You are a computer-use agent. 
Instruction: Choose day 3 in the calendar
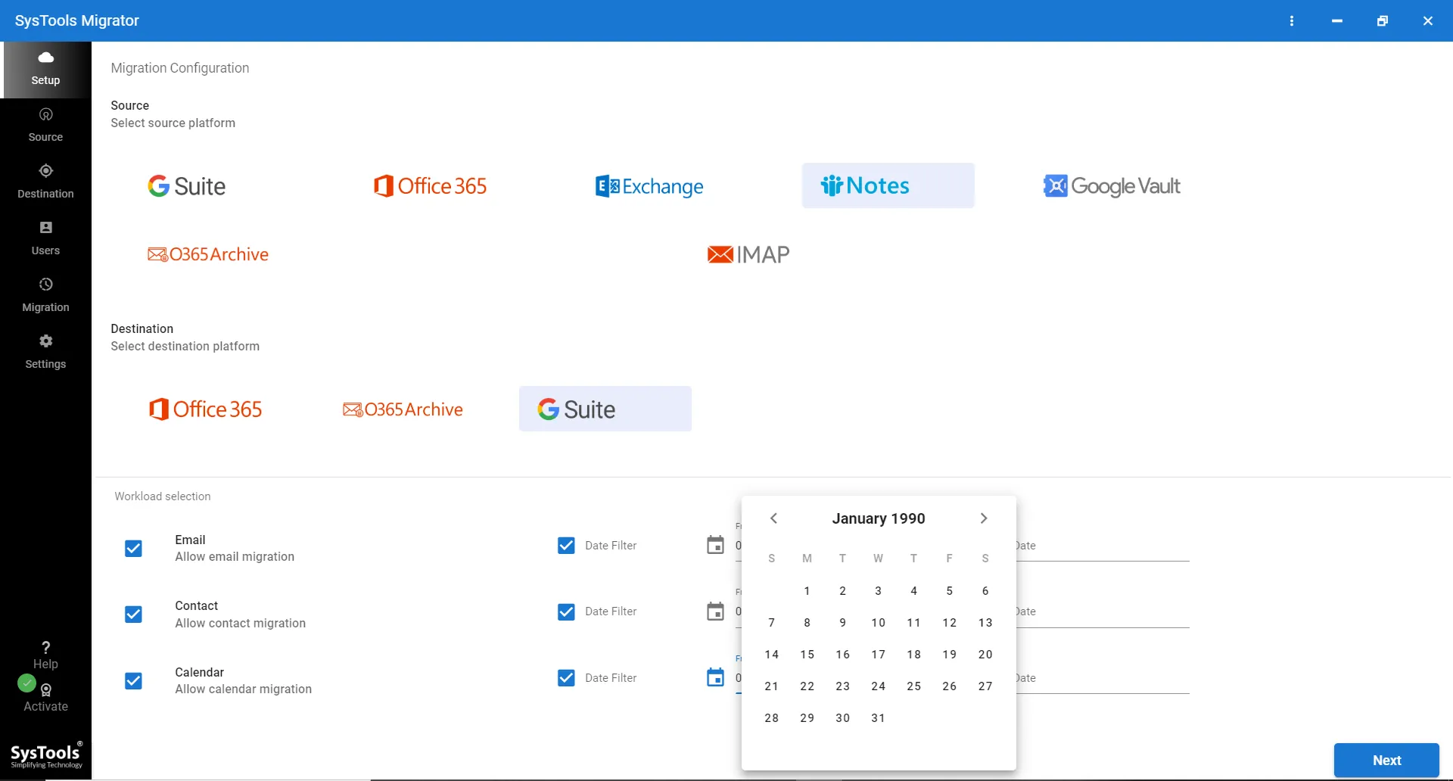coord(879,591)
